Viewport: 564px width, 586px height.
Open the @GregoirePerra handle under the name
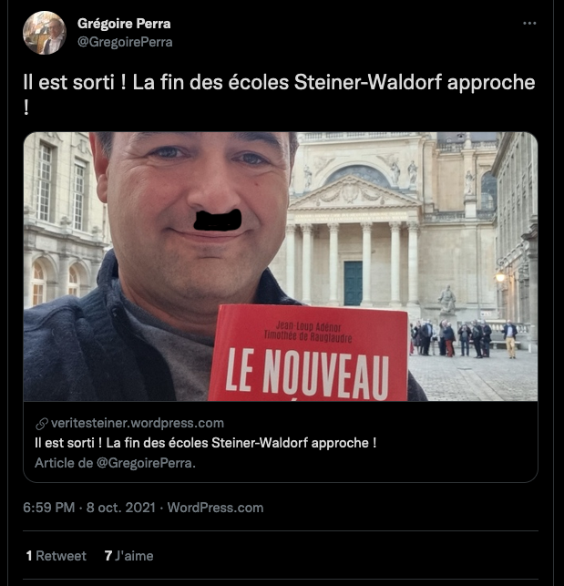pyautogui.click(x=125, y=42)
